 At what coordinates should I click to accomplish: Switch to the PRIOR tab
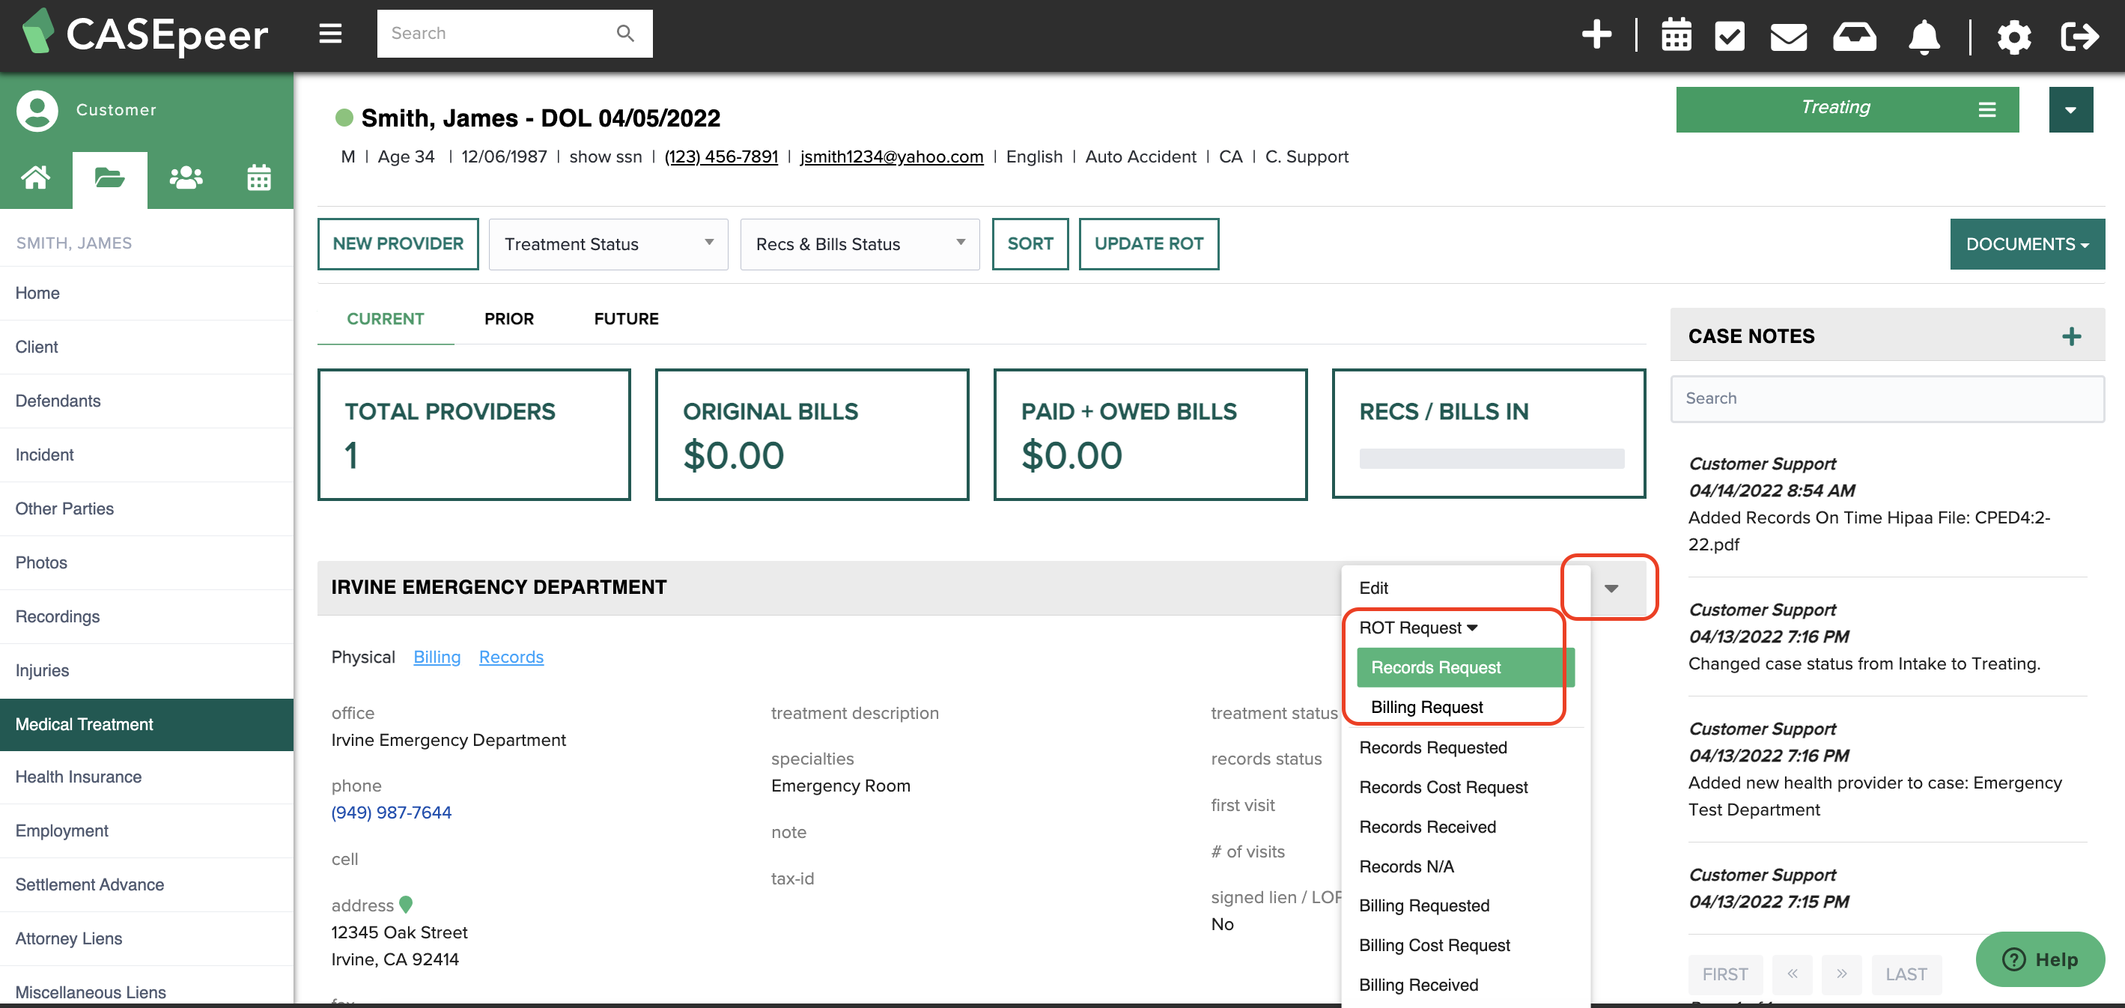point(508,318)
